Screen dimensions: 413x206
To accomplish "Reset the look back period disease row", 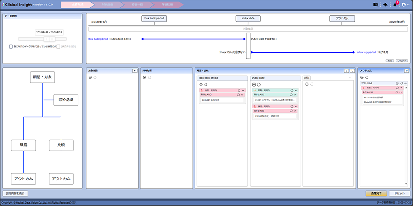I will [x=239, y=90].
